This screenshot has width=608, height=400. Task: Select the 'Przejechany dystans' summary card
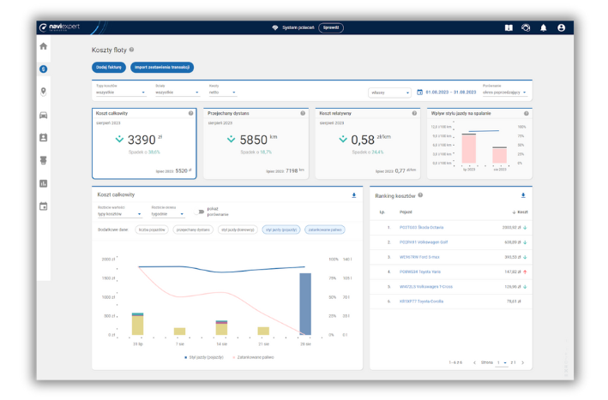click(255, 143)
